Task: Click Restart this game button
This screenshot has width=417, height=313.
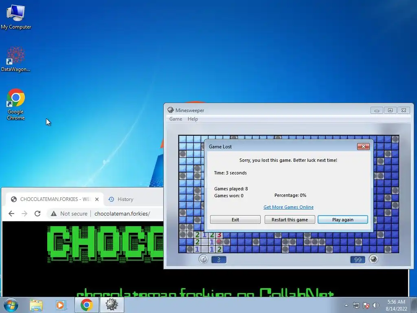Action: [290, 220]
